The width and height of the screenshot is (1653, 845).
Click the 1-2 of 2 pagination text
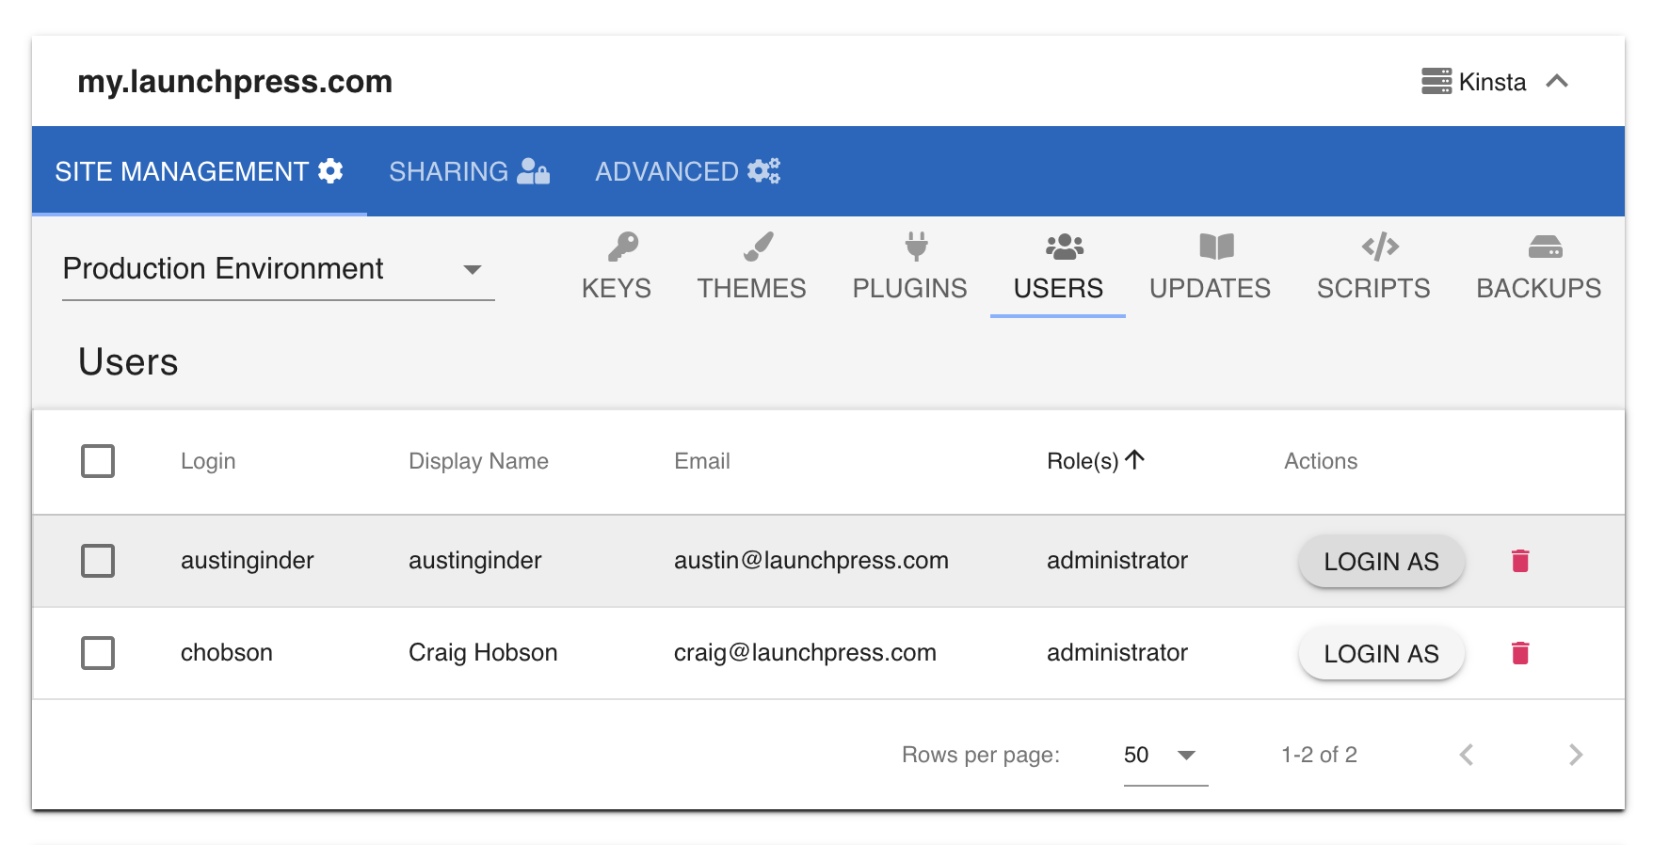[x=1319, y=755]
